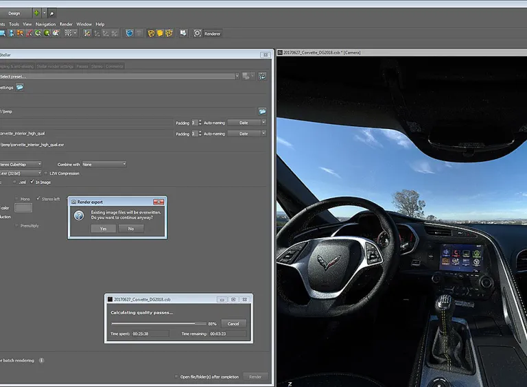Click the blue cube toolbar icon
527x387 pixels.
(130, 33)
